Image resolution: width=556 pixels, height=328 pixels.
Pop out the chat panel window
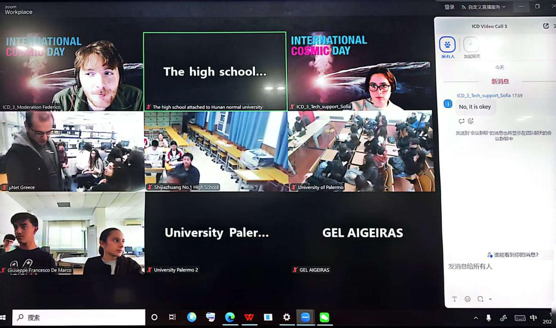pos(545,26)
